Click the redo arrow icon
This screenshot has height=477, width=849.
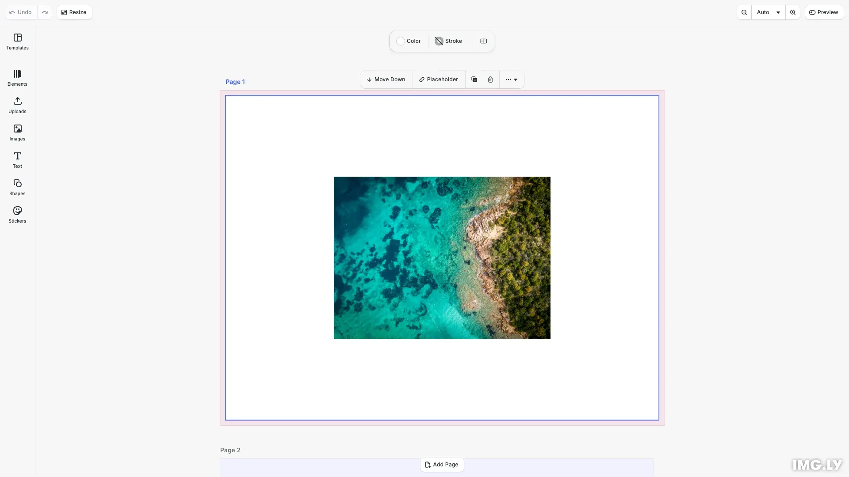point(45,12)
